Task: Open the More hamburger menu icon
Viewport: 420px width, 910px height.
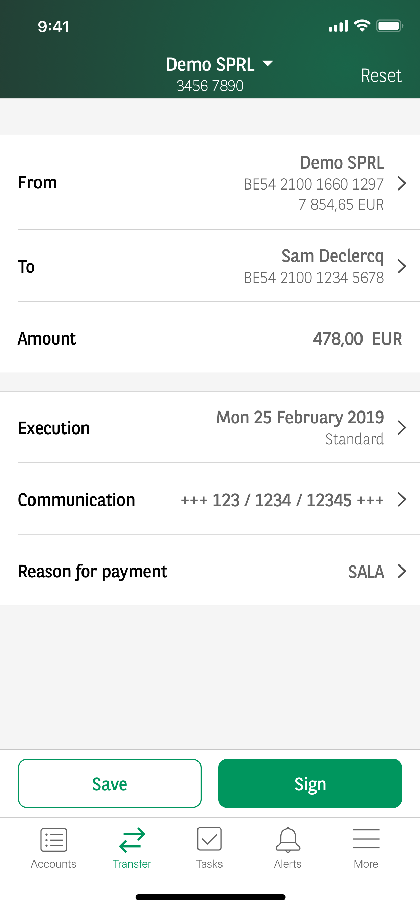Action: click(x=366, y=839)
